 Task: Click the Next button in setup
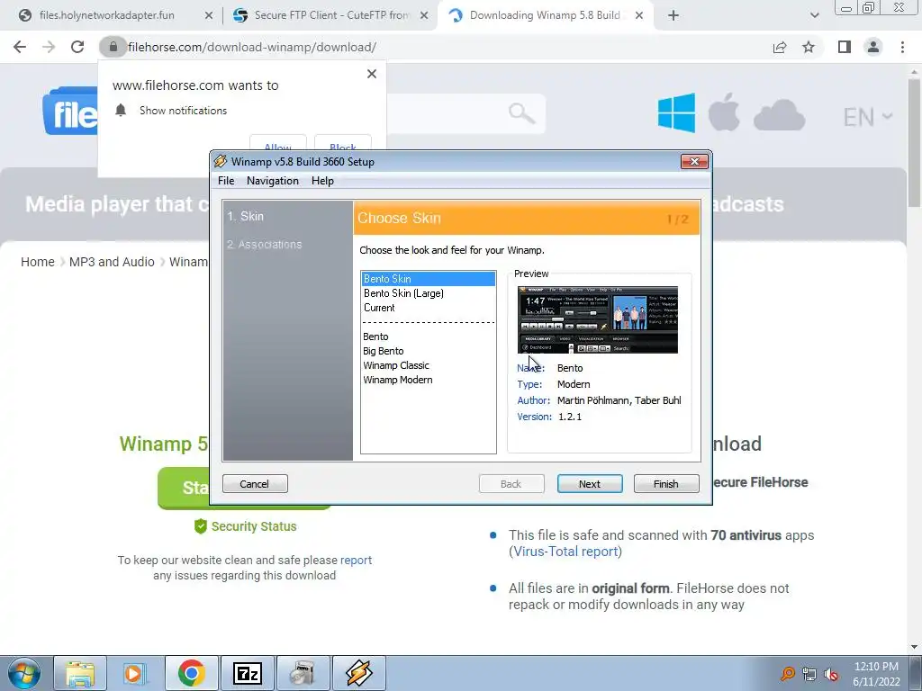coord(590,483)
